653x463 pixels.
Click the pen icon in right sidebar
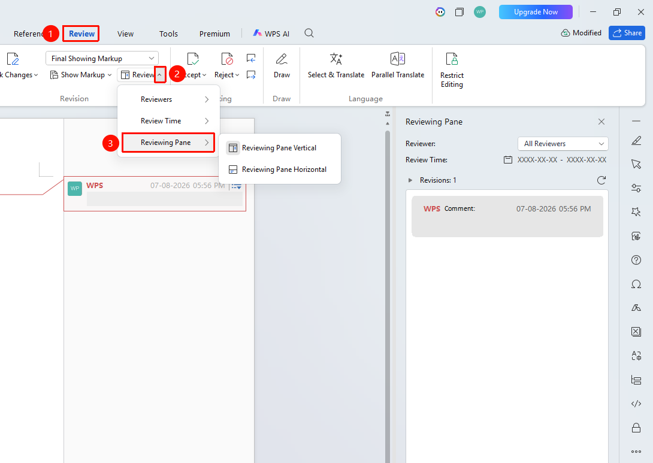636,141
